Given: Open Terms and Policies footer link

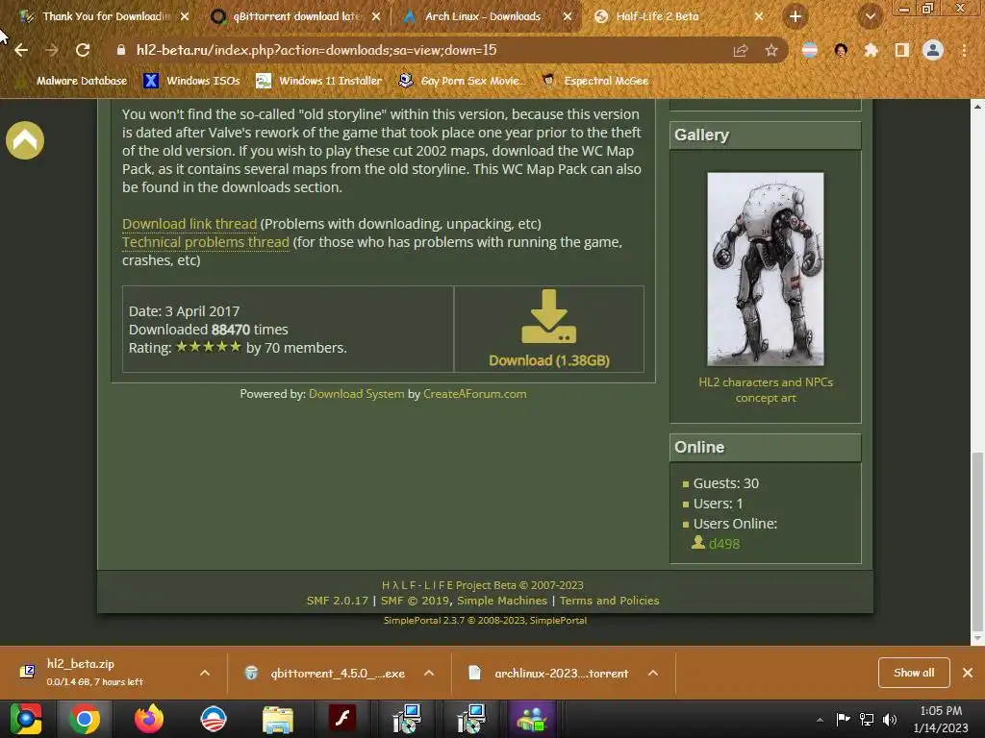Looking at the screenshot, I should click(609, 601).
